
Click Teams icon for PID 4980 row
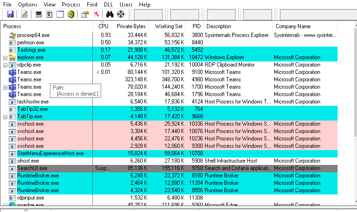coord(12,79)
